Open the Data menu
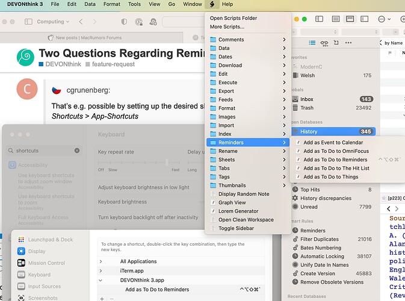Viewport: 405px width, 301px height. 90,4
